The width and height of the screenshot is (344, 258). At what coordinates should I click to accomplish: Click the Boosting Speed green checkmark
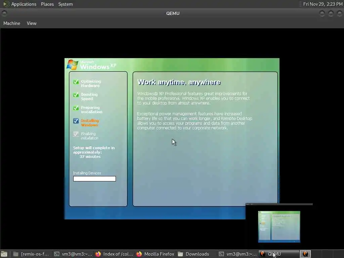(76, 95)
